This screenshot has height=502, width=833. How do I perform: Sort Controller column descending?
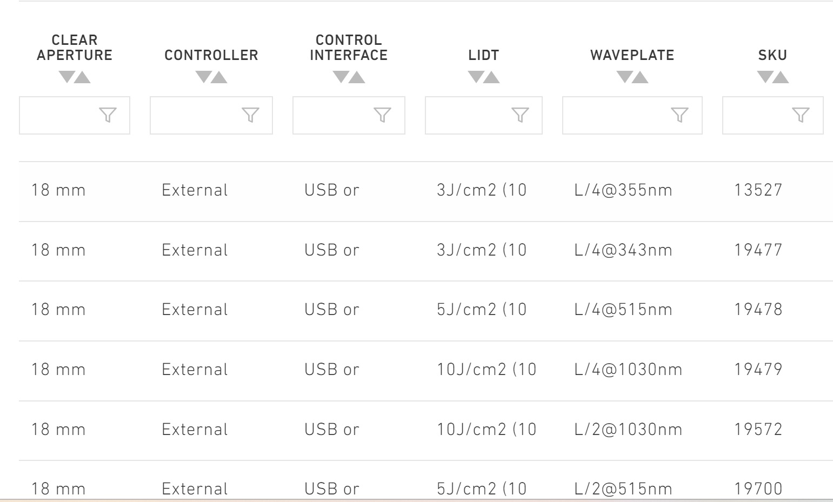(x=203, y=77)
